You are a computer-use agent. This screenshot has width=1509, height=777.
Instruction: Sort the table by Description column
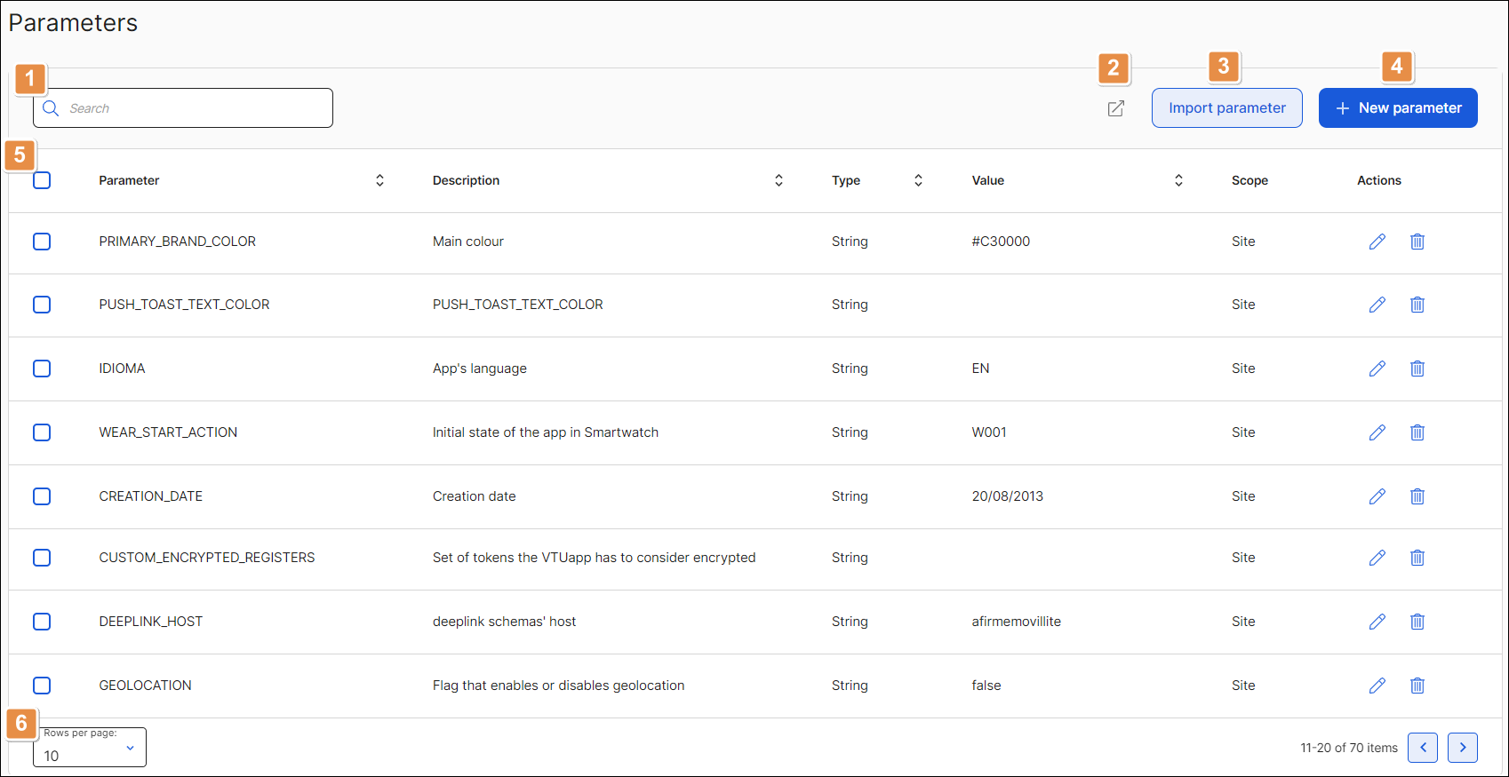(778, 180)
